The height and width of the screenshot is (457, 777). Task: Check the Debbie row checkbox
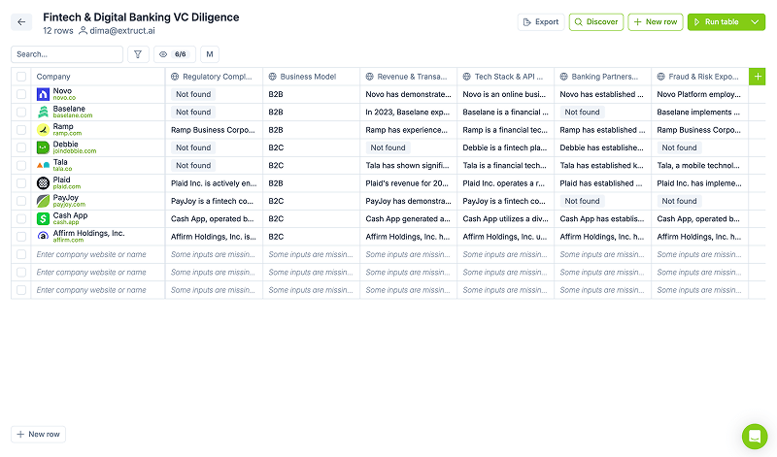point(21,147)
